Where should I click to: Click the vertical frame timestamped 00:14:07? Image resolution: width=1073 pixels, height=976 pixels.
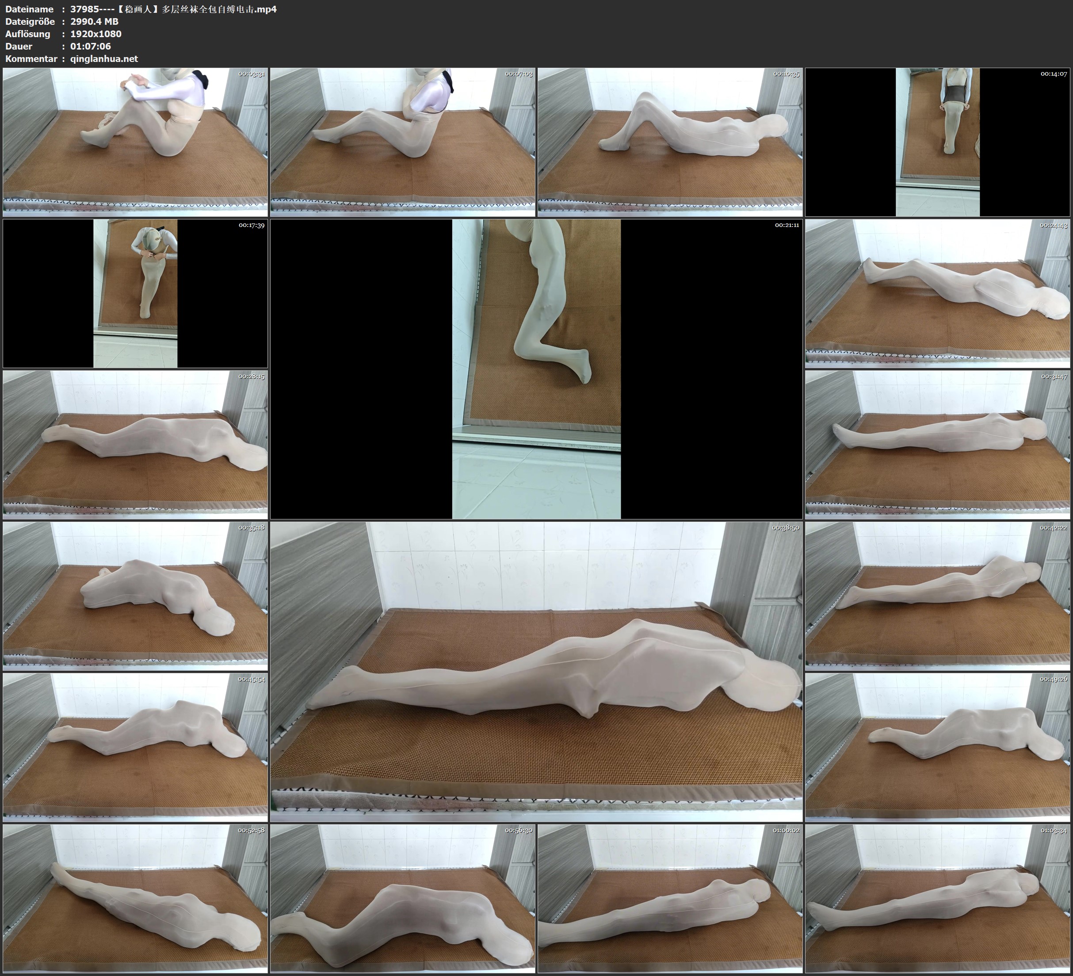(x=938, y=142)
